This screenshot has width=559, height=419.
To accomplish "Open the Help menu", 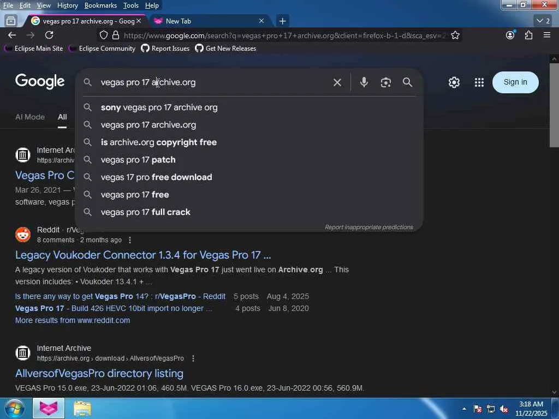I will tap(152, 5).
